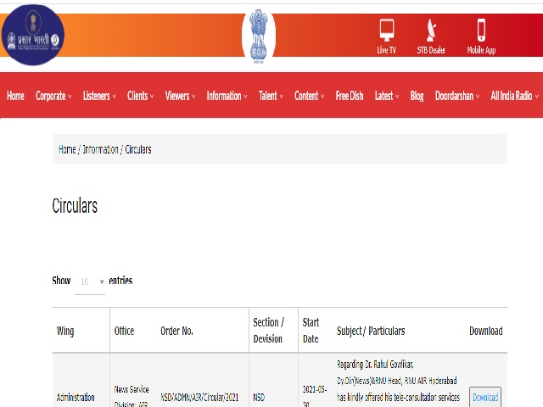543x407 pixels.
Task: Expand the All India Radio menu
Action: [x=514, y=96]
